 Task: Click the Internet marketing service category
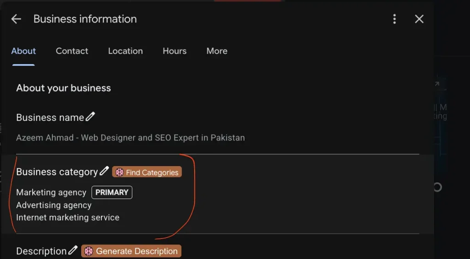[68, 217]
